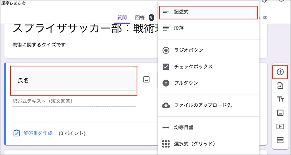Click the add video sidebar icon
291x155 pixels.
coord(280,126)
